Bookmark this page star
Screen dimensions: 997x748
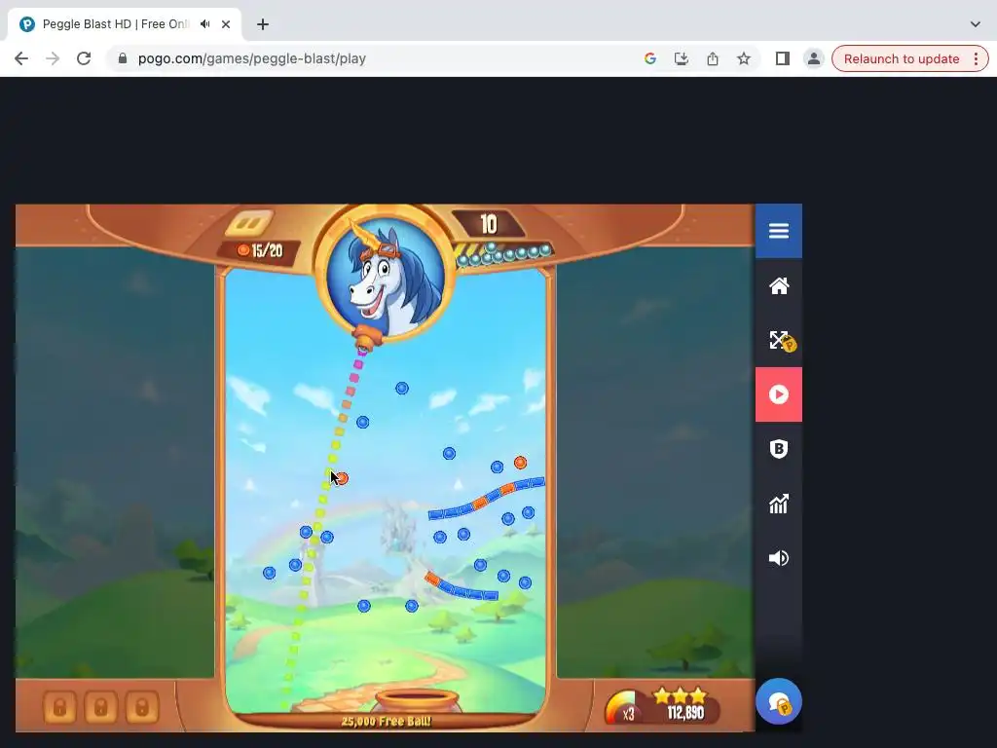[743, 58]
